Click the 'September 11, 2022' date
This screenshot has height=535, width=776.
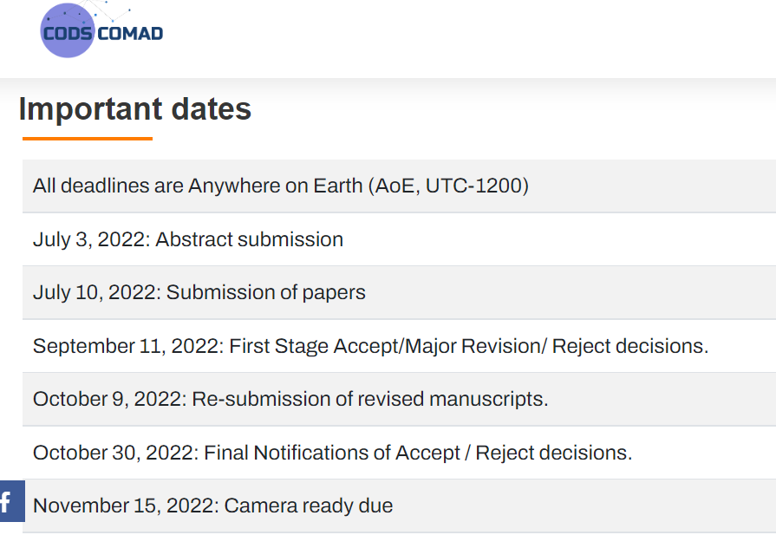tap(128, 346)
